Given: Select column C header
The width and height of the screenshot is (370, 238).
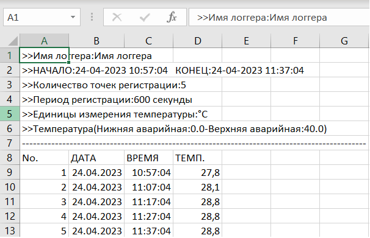Looking at the screenshot, I should click(x=148, y=41).
